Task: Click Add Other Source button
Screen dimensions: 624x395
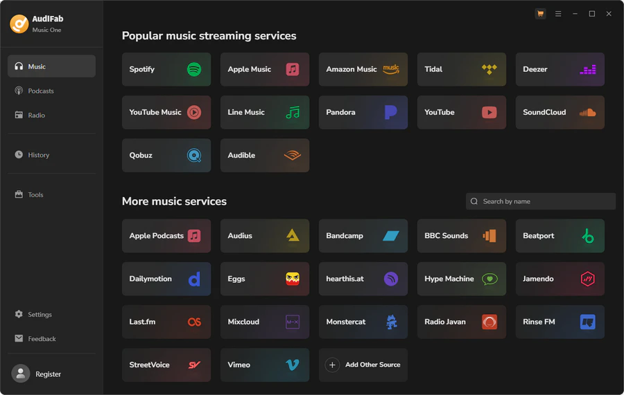Action: pyautogui.click(x=363, y=365)
